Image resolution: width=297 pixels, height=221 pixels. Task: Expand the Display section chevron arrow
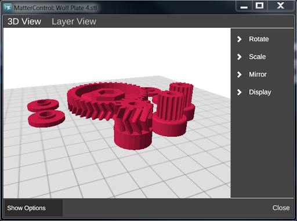240,92
